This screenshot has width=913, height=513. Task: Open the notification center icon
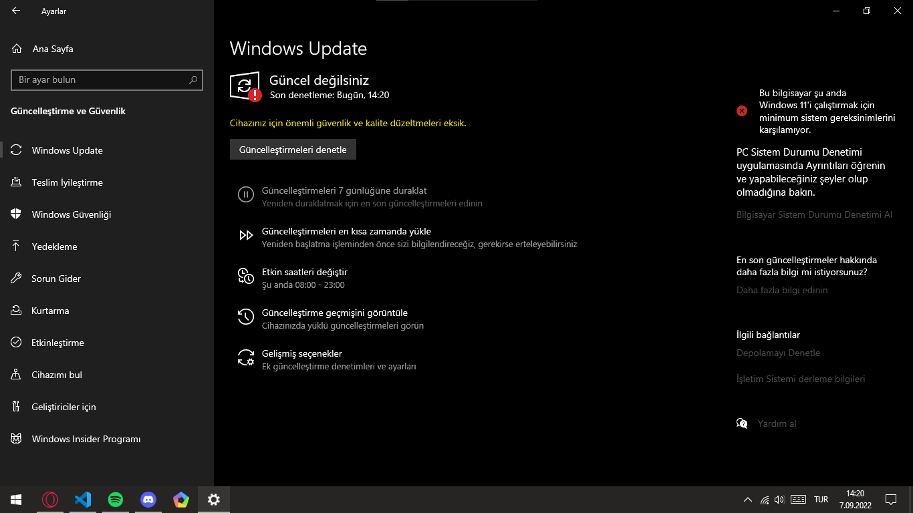tap(890, 500)
